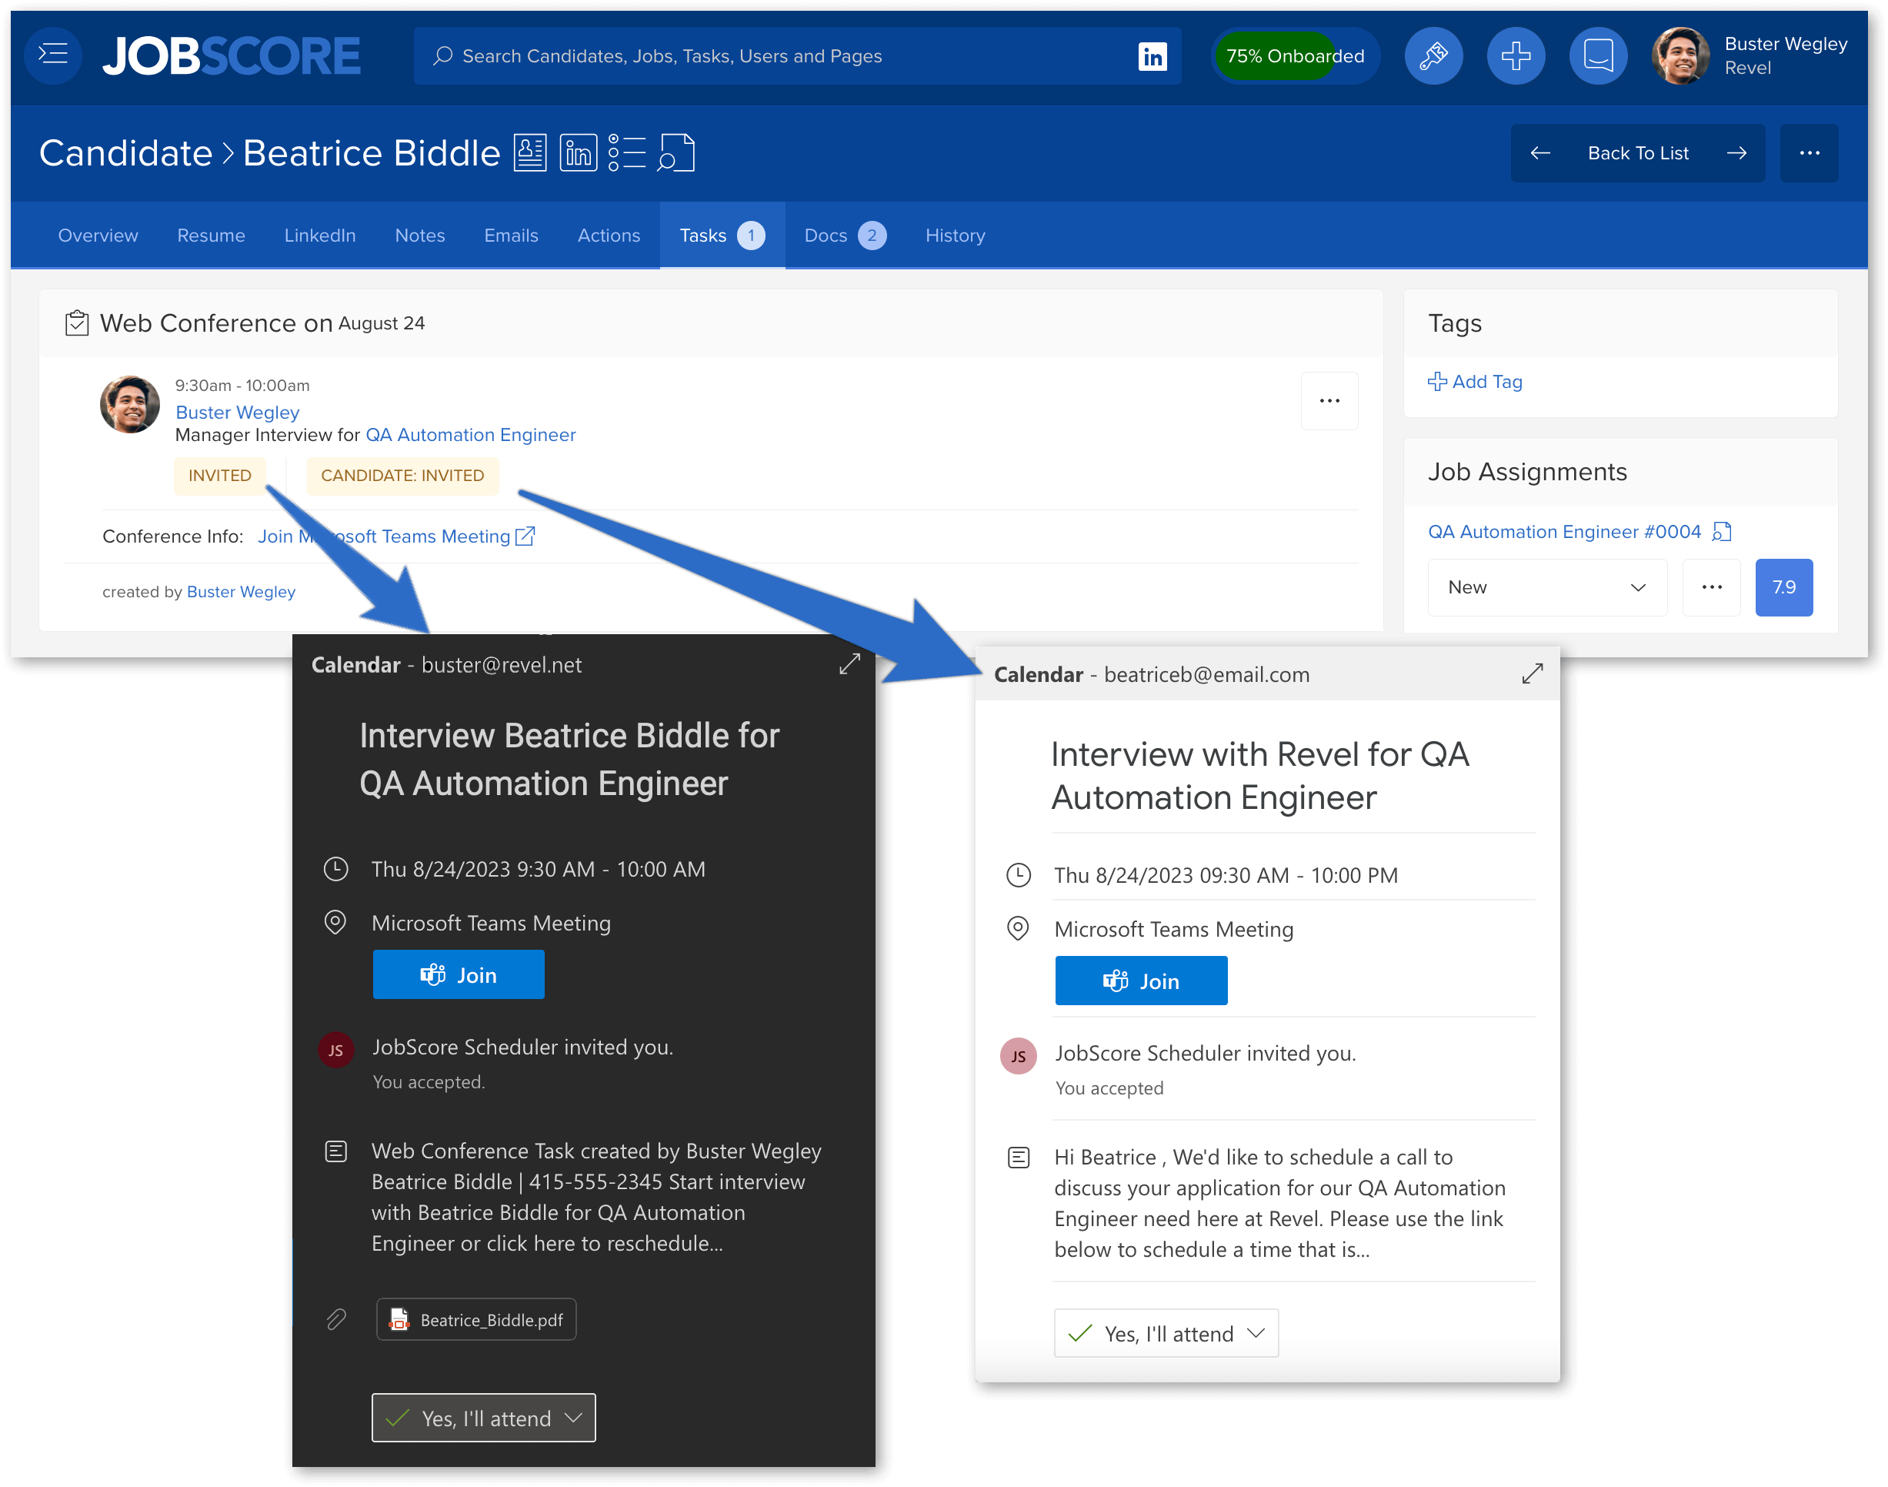Switch to the History tab
The height and width of the screenshot is (1487, 1888).
click(956, 235)
